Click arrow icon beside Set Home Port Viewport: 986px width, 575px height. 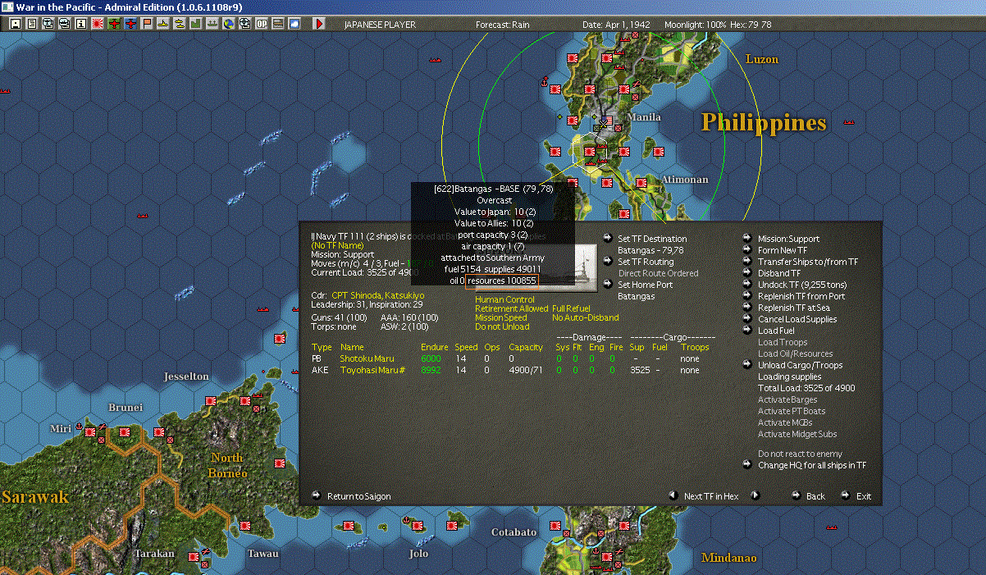point(607,285)
